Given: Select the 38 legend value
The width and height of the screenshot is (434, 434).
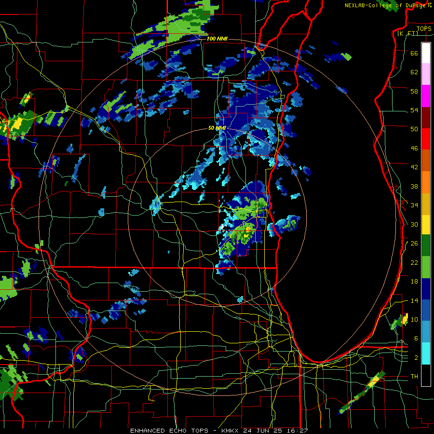Looking at the screenshot, I should click(x=414, y=186).
